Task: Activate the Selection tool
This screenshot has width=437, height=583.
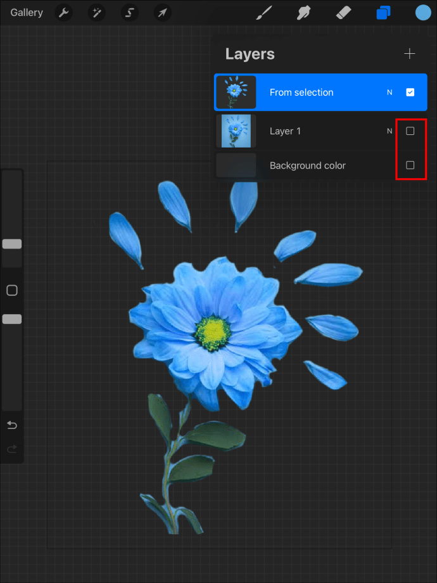Action: (x=130, y=13)
